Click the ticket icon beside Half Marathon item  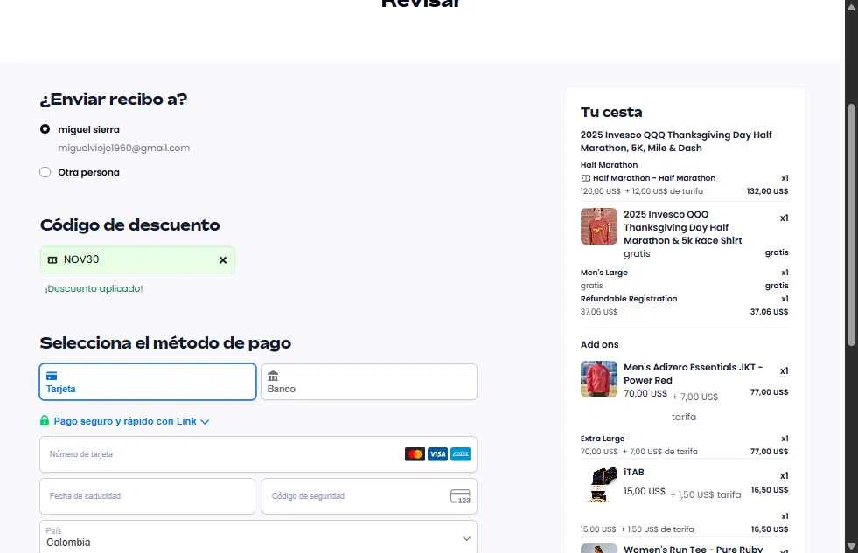pos(585,178)
